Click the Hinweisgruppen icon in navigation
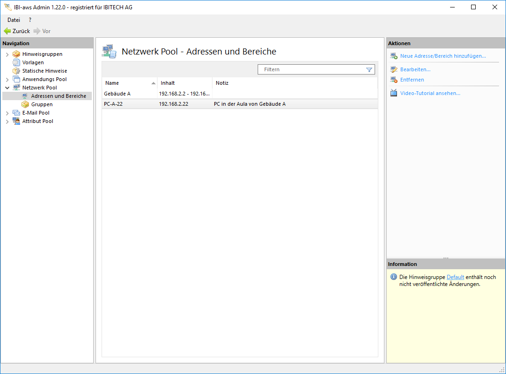 pyautogui.click(x=16, y=54)
